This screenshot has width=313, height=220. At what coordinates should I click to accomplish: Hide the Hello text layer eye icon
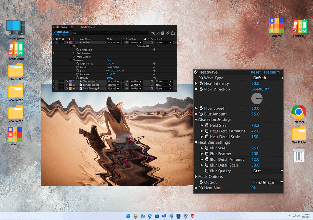click(x=54, y=42)
